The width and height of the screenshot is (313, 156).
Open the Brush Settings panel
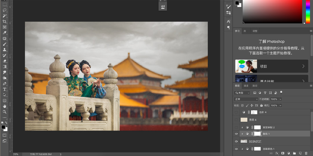point(228,7)
